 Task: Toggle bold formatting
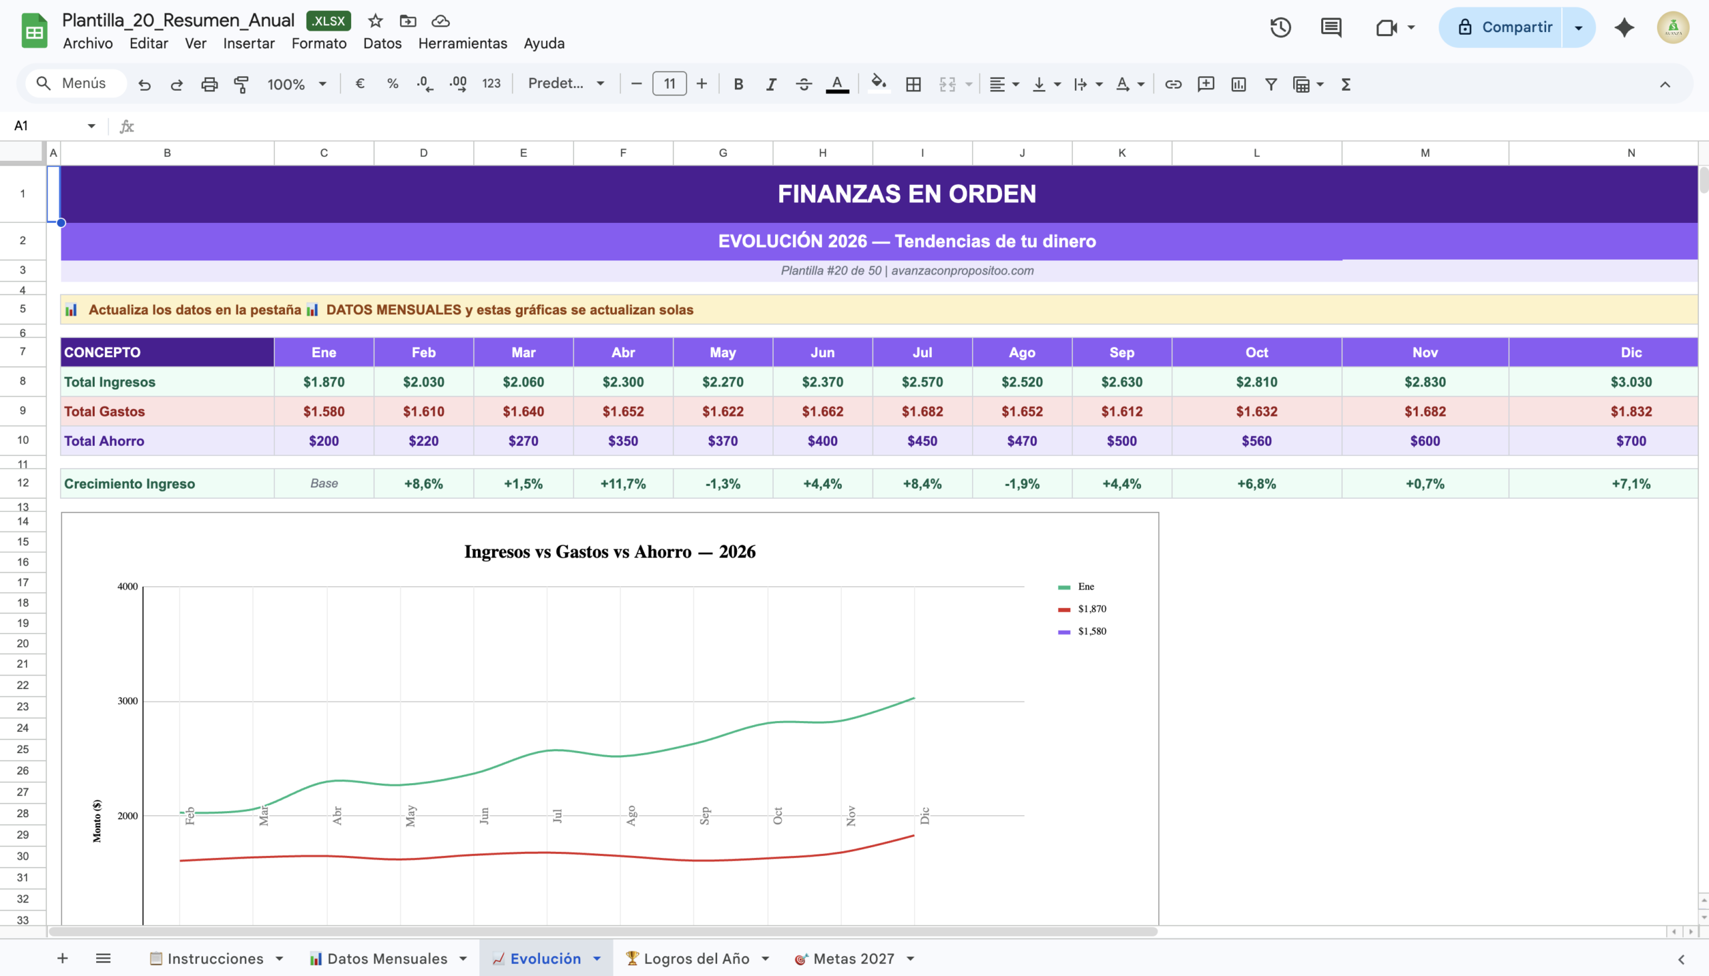click(738, 84)
